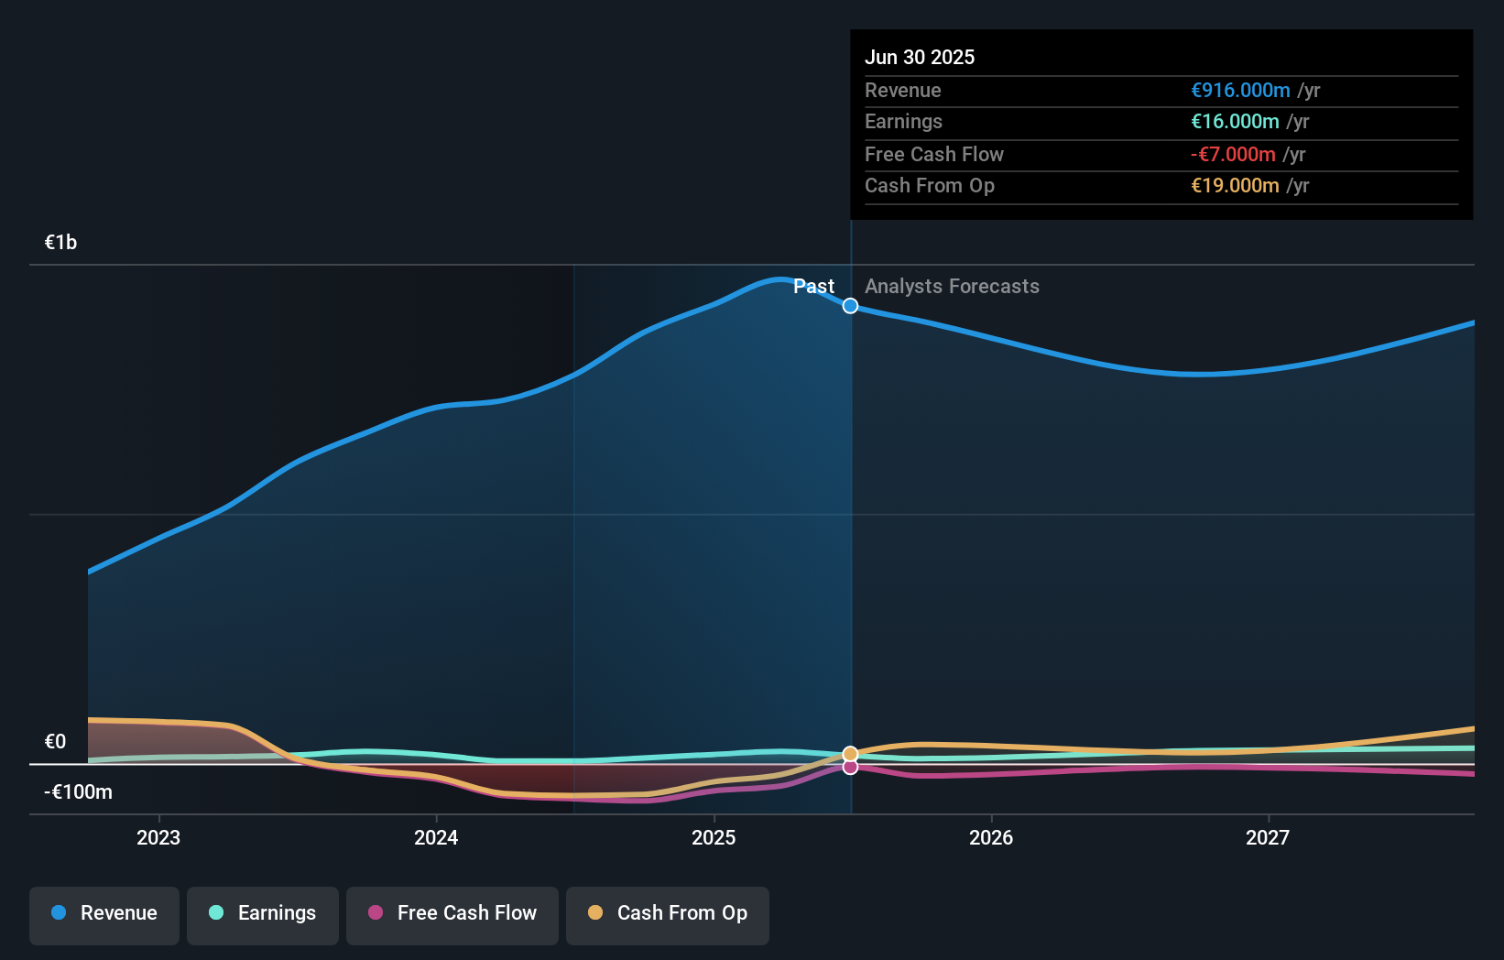Click the orange Cash From Op marker on the chart
Image resolution: width=1504 pixels, height=960 pixels.
coord(851,754)
